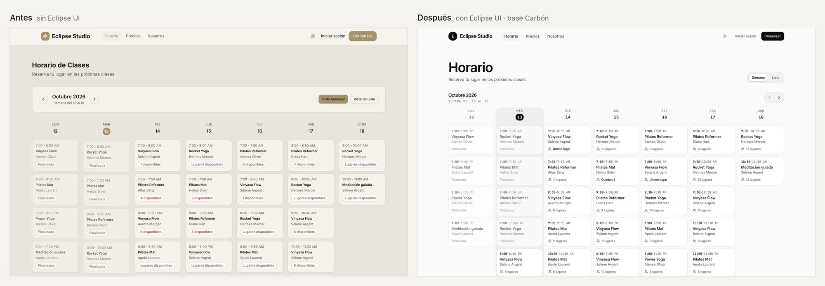Select Vista Semanal in Antes
Screen dimensions: 825x286
pos(333,99)
